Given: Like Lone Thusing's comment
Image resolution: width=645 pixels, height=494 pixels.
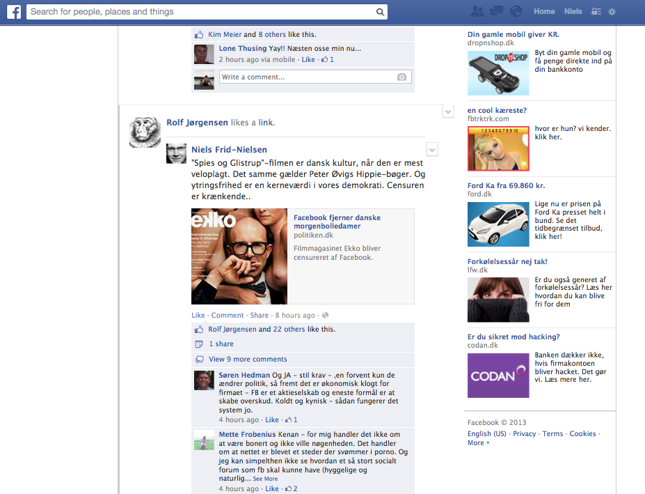Looking at the screenshot, I should [308, 60].
